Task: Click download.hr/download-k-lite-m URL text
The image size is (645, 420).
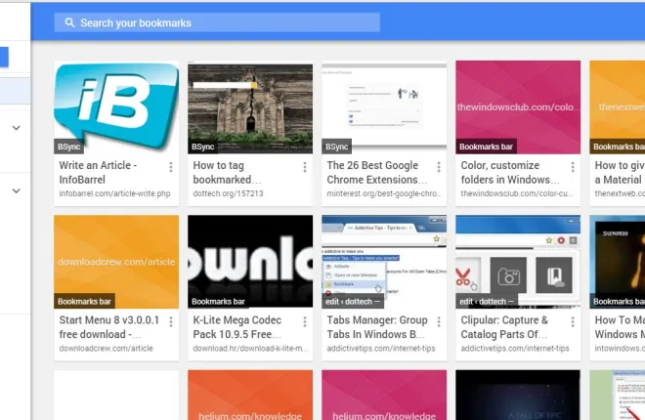Action: tap(250, 348)
